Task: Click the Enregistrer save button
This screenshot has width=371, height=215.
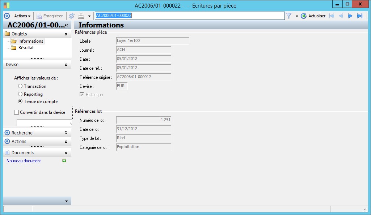Action: (x=50, y=16)
